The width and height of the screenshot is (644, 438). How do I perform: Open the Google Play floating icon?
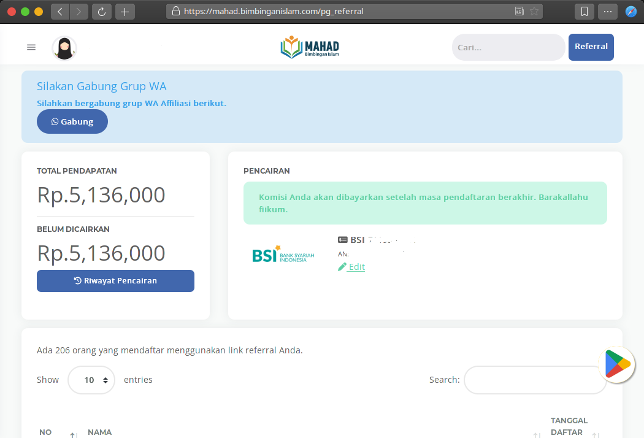coord(617,365)
